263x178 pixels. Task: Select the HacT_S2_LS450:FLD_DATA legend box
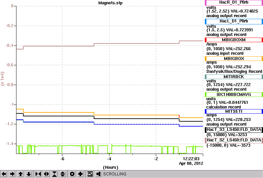[x=234, y=140]
